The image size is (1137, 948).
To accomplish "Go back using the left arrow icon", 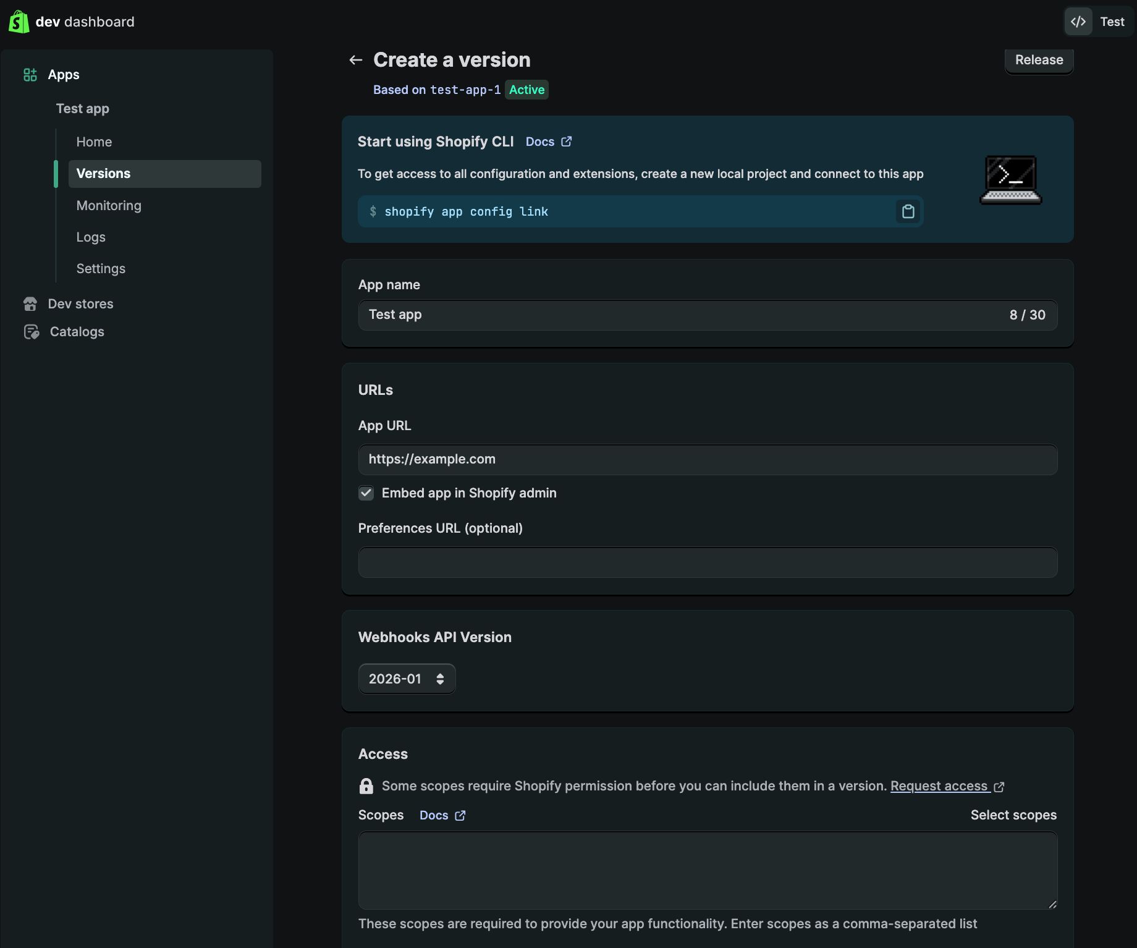I will pos(356,60).
